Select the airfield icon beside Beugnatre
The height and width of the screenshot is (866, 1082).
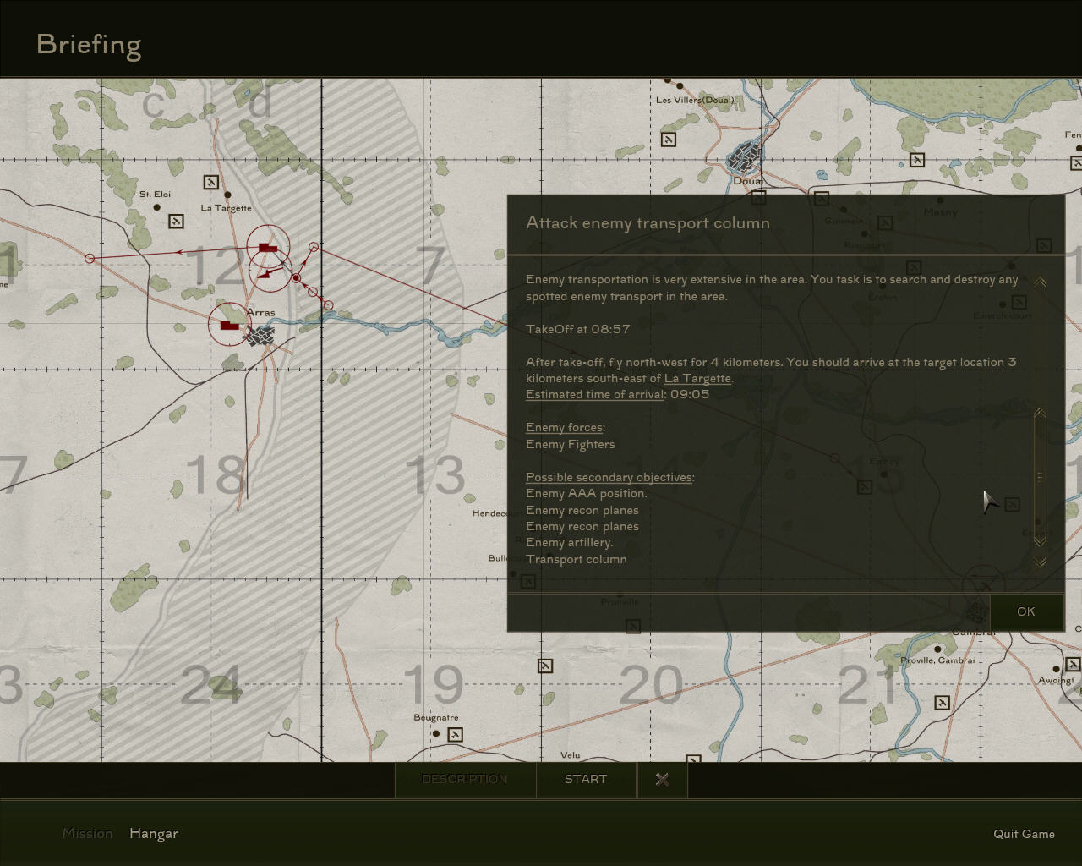coord(455,735)
